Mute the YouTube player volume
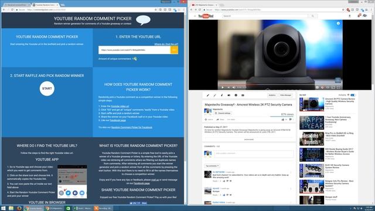Screen dimensions: 375x211 (234, 87)
